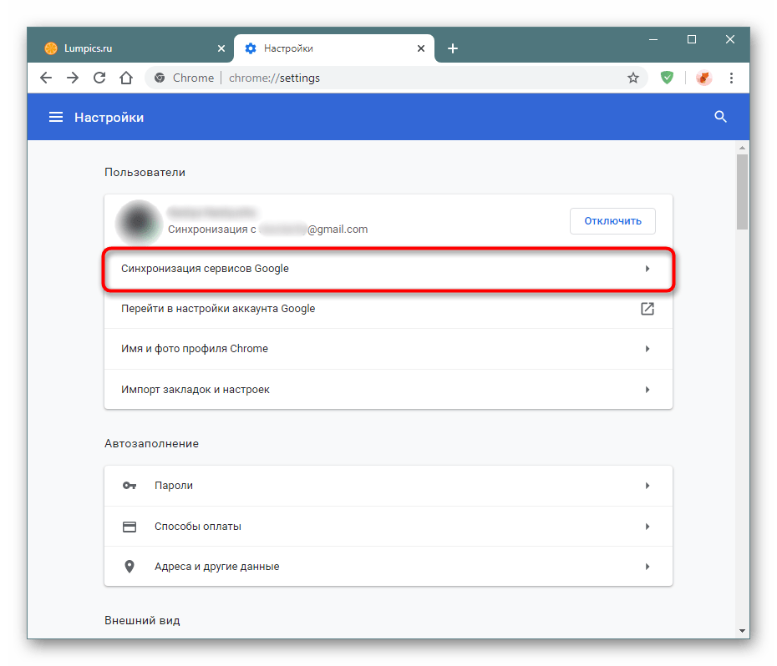Open the hamburger menu next to Настройки

(56, 118)
